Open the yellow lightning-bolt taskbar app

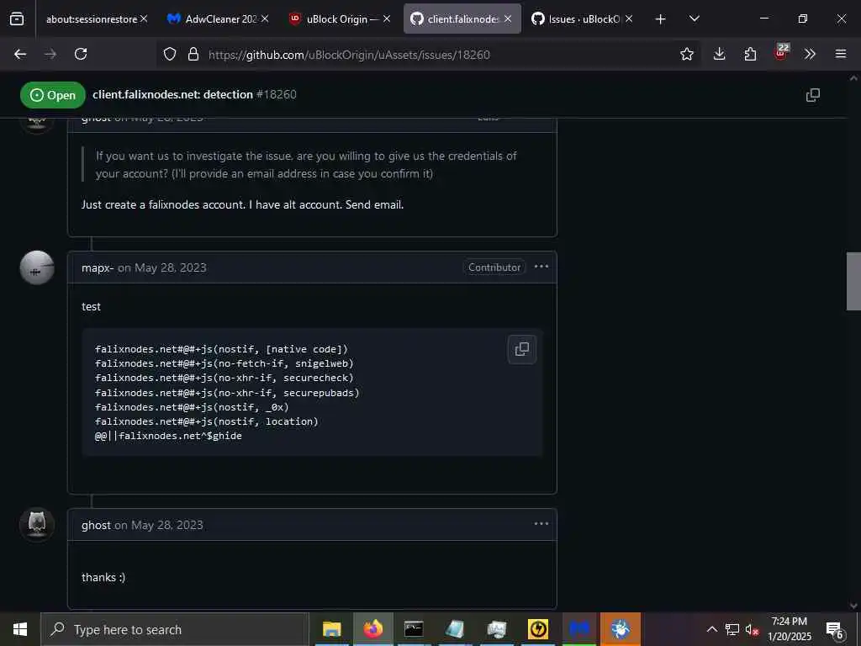pyautogui.click(x=537, y=629)
